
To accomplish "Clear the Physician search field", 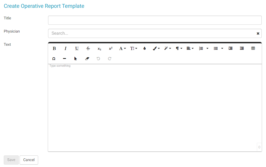I will (258, 34).
